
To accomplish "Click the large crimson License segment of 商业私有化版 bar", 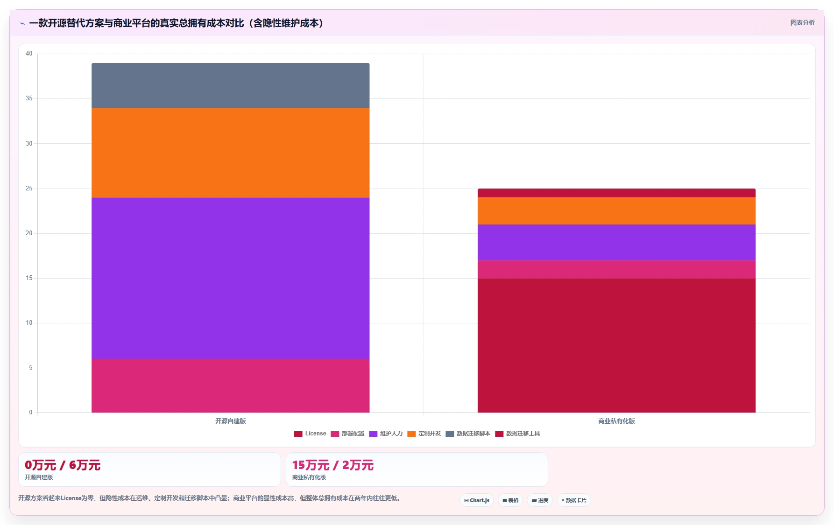I will click(x=616, y=345).
